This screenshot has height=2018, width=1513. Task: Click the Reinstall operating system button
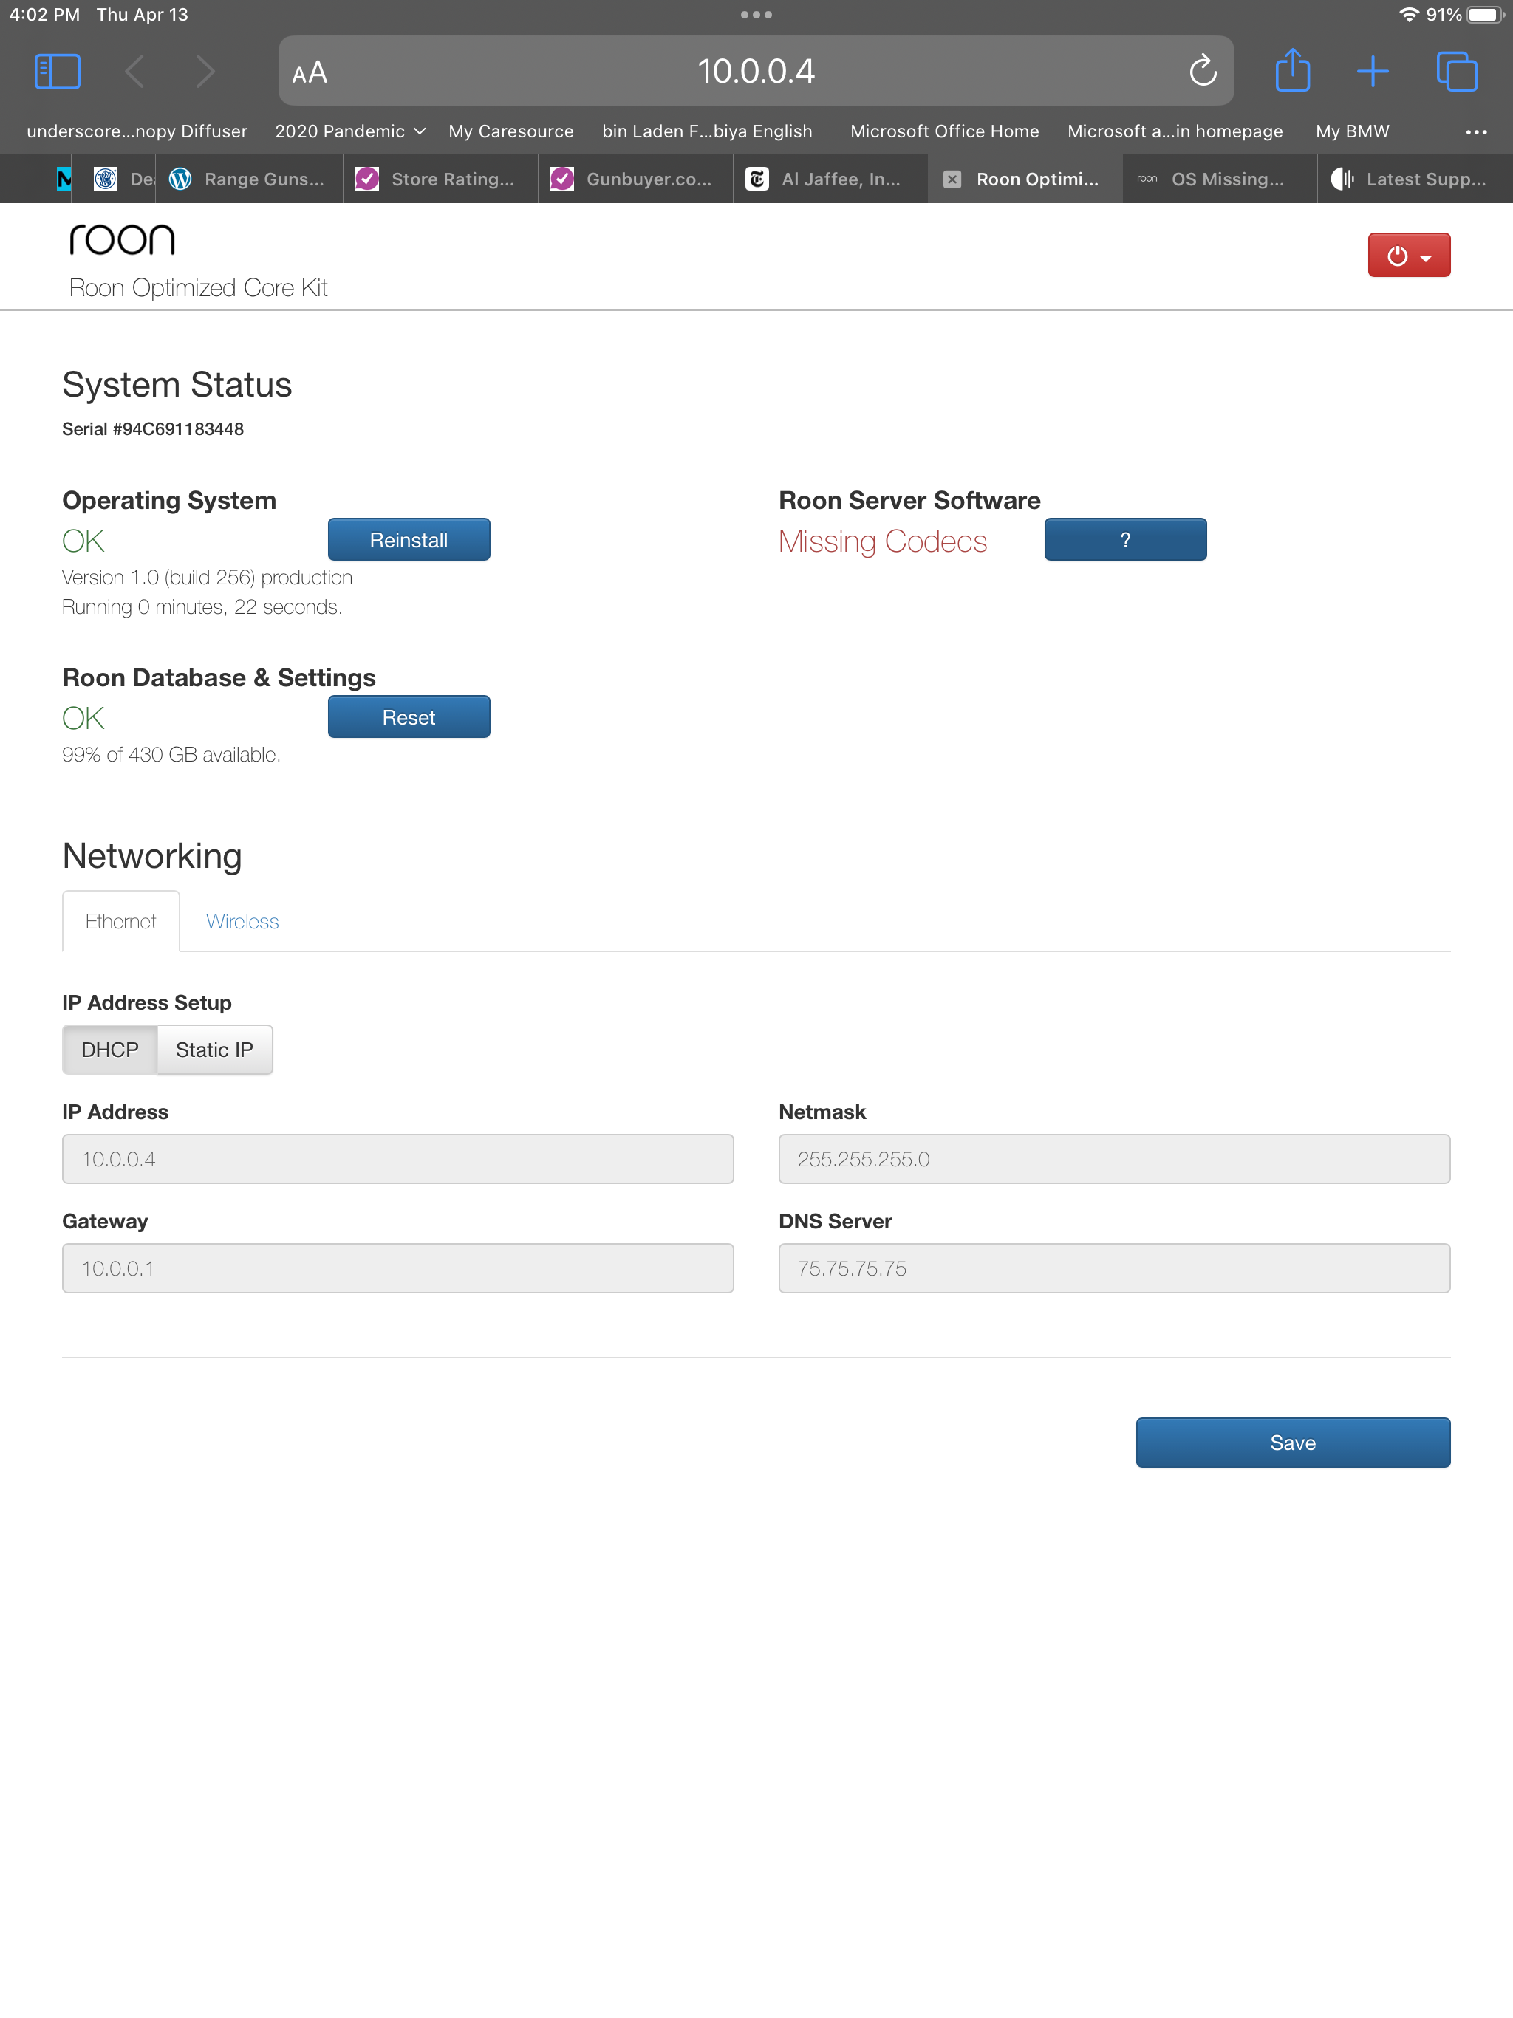[x=408, y=540]
